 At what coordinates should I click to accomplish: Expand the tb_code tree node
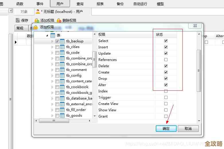click(x=52, y=53)
